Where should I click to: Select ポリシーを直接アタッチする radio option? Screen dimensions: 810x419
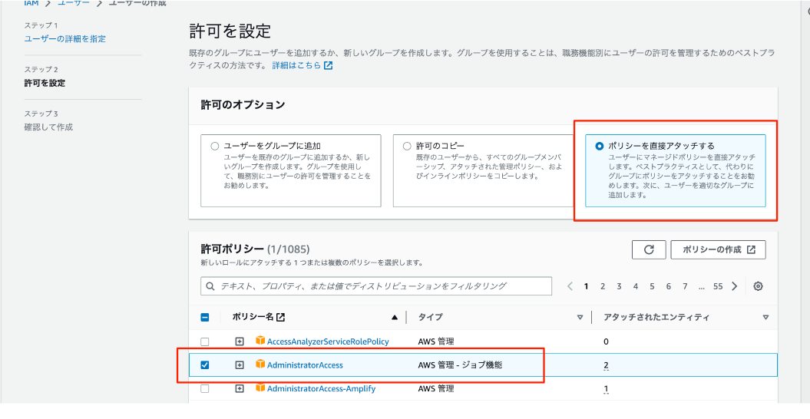pyautogui.click(x=599, y=147)
